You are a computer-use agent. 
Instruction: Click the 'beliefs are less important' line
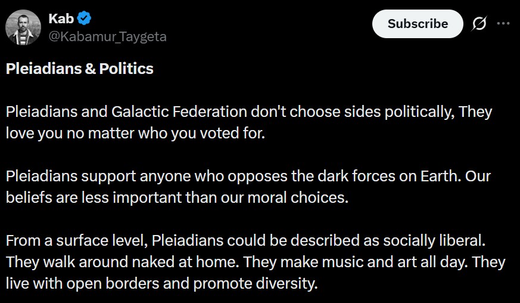click(176, 198)
